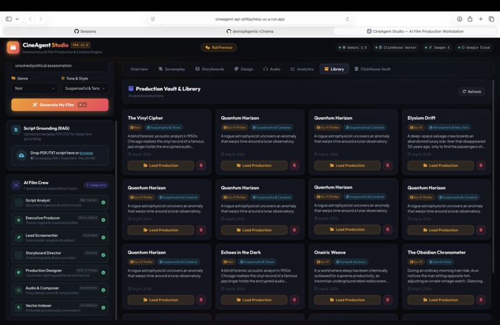
Task: Open the Design tab
Action: 244,69
